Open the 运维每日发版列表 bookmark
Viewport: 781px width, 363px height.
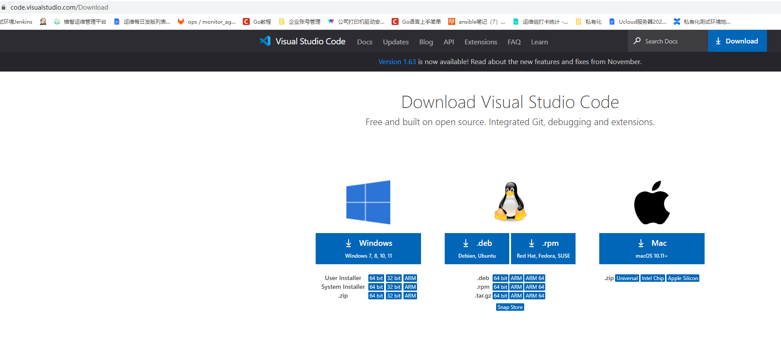pos(142,22)
